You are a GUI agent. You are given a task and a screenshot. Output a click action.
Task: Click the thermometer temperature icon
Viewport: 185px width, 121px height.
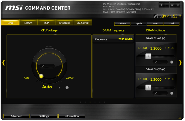pyautogui.click(x=155, y=16)
